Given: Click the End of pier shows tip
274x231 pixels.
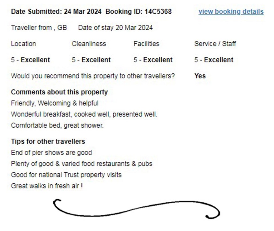Looking at the screenshot, I should 51,153.
